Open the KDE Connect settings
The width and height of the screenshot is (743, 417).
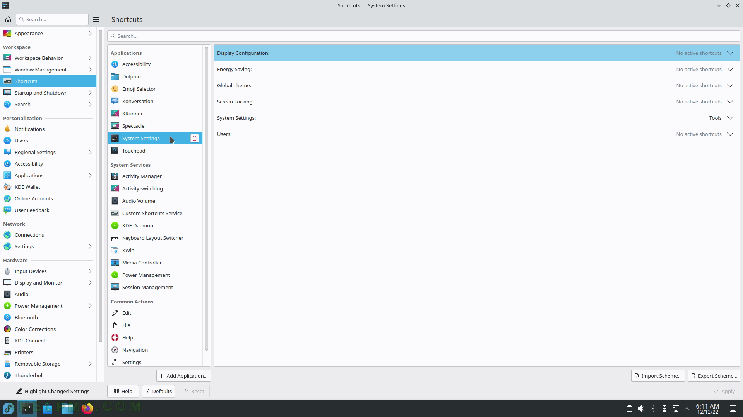tap(48, 341)
